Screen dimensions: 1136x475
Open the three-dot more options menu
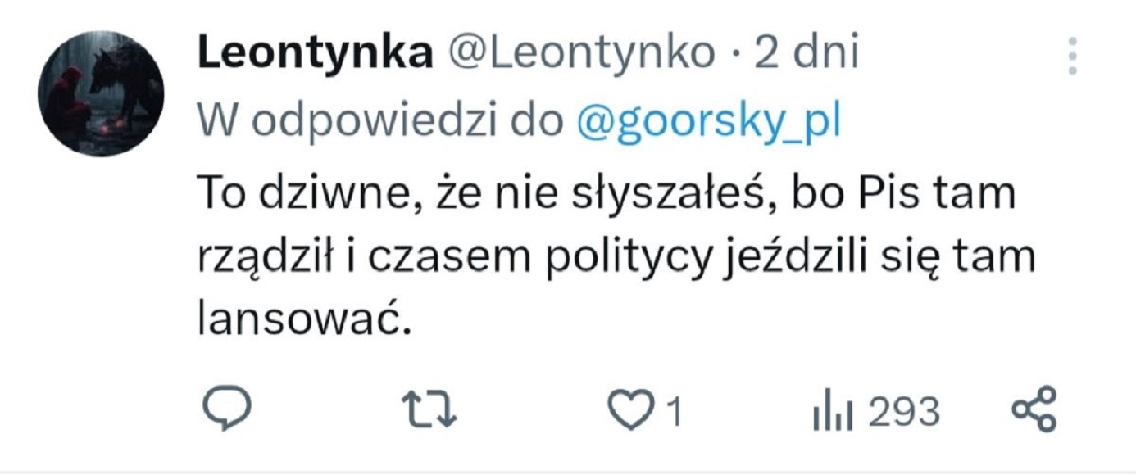tap(1073, 57)
